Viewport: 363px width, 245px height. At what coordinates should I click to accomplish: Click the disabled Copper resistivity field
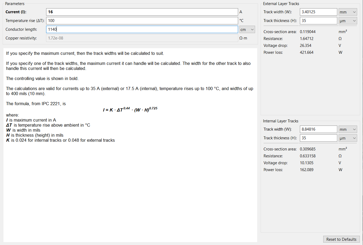[x=142, y=38]
